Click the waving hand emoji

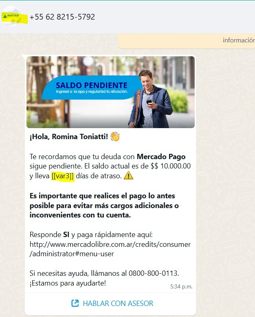point(115,136)
